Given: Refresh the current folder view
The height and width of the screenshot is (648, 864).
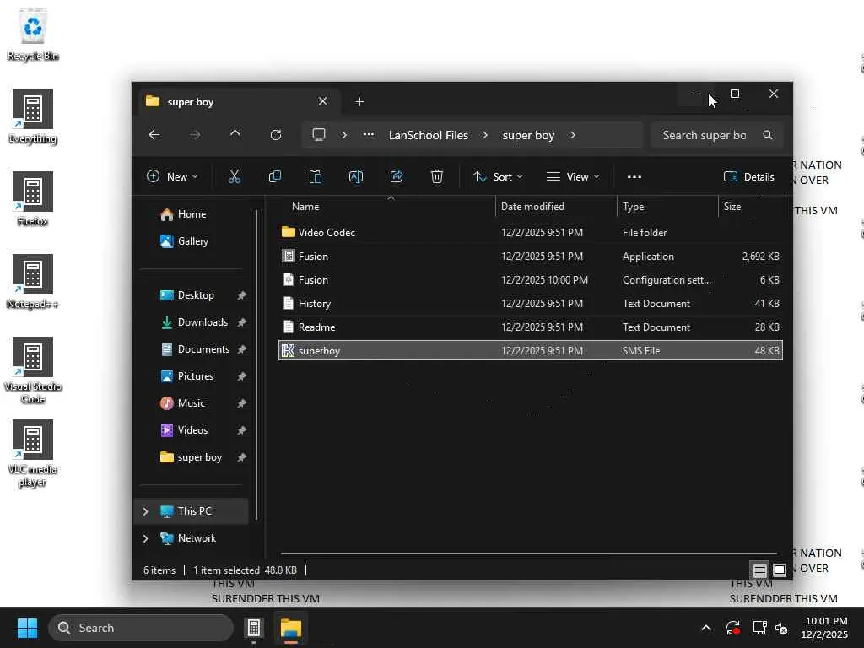Looking at the screenshot, I should pyautogui.click(x=276, y=135).
